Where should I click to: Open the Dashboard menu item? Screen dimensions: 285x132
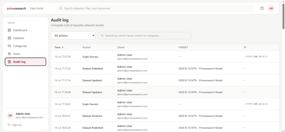25,30
